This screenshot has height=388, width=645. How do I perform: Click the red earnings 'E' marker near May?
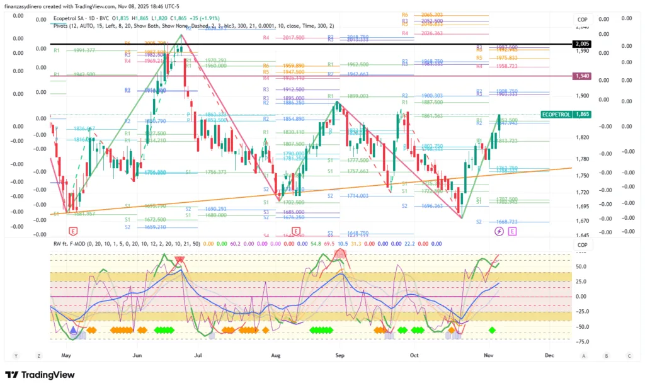74,231
